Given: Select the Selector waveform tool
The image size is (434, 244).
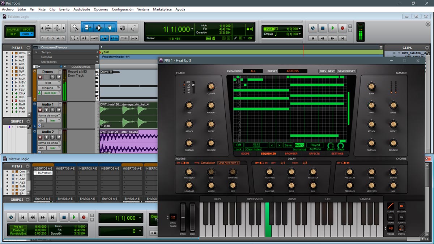Looking at the screenshot, I should 98,27.
